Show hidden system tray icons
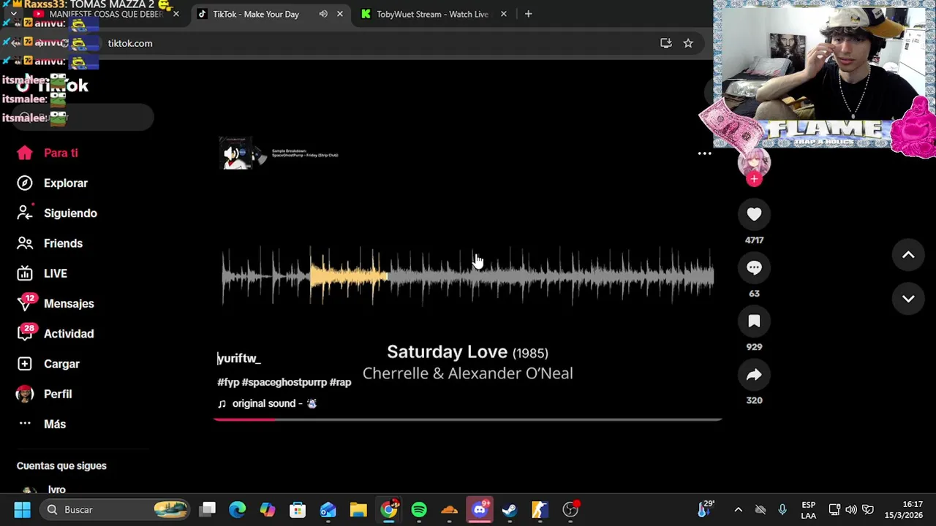 coord(738,510)
